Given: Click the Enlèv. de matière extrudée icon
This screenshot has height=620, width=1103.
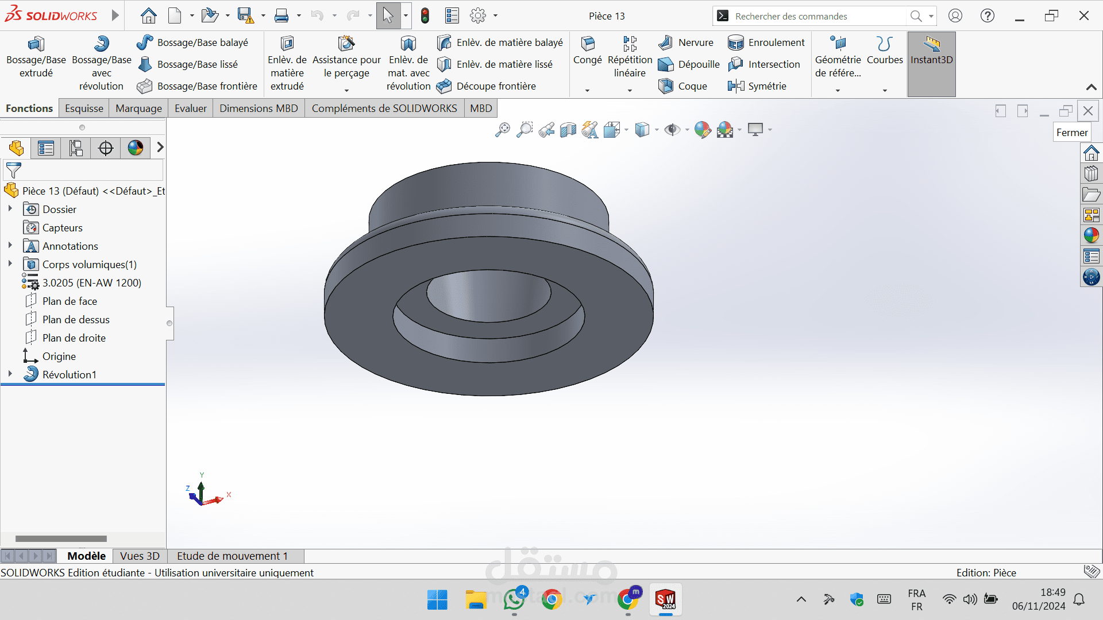Looking at the screenshot, I should point(287,44).
